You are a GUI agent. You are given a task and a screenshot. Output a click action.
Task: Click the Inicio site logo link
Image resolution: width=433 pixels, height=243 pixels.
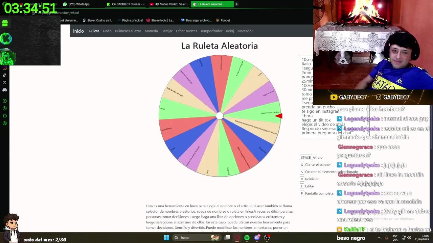(x=78, y=31)
